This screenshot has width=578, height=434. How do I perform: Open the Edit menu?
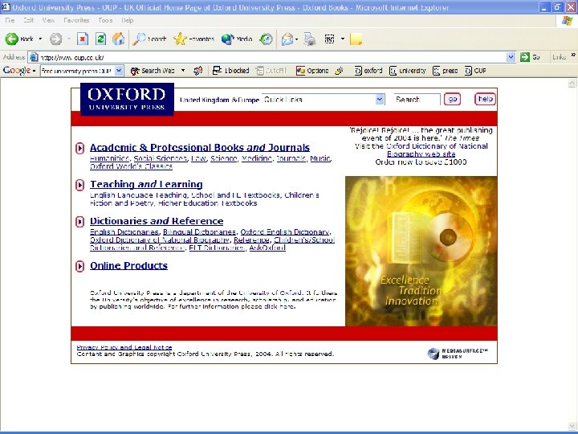(x=28, y=20)
